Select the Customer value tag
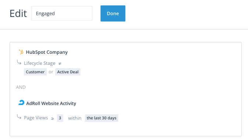The width and height of the screenshot is (248, 140). (35, 72)
